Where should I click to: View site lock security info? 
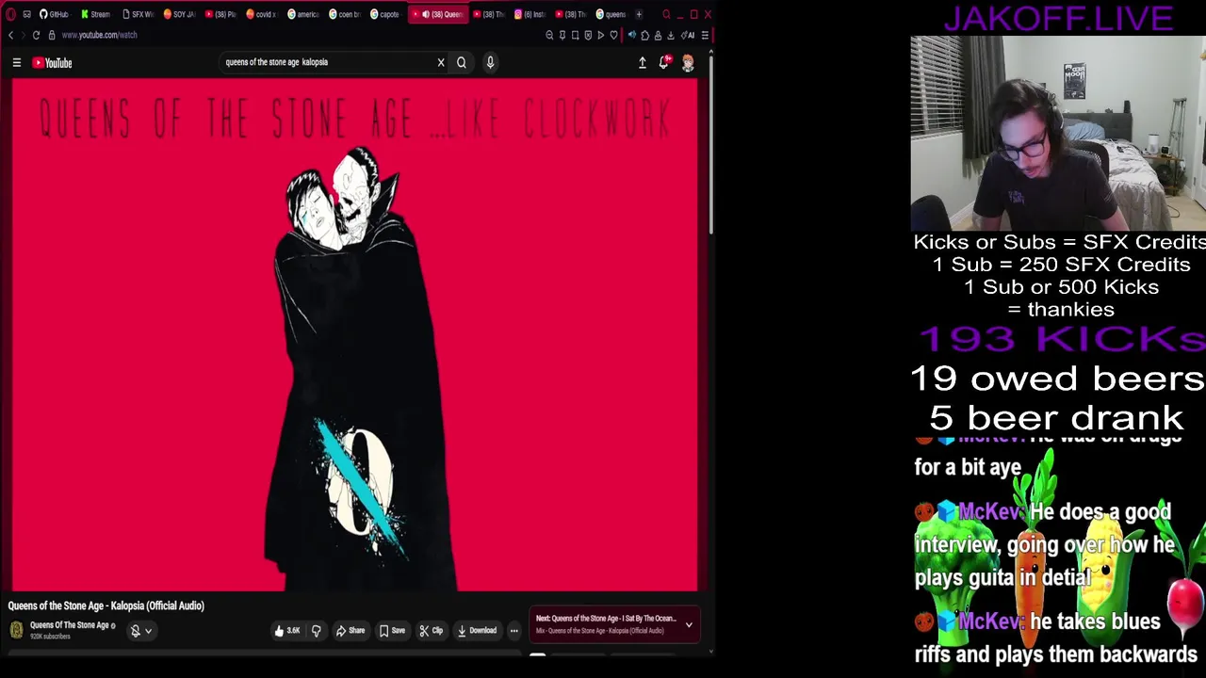pos(52,35)
